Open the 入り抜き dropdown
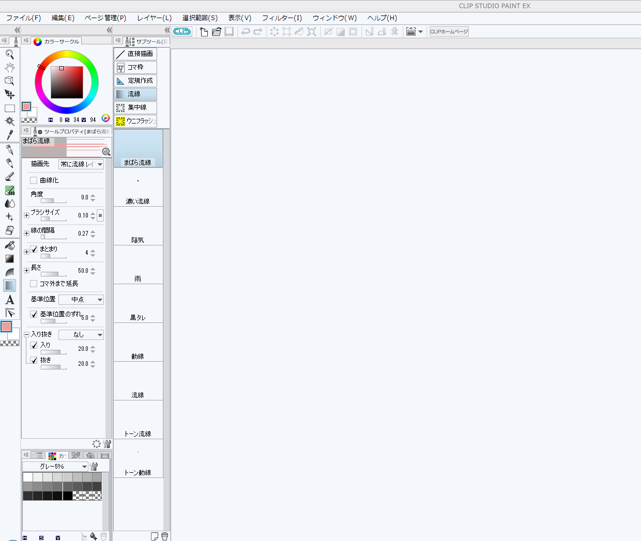 click(81, 335)
